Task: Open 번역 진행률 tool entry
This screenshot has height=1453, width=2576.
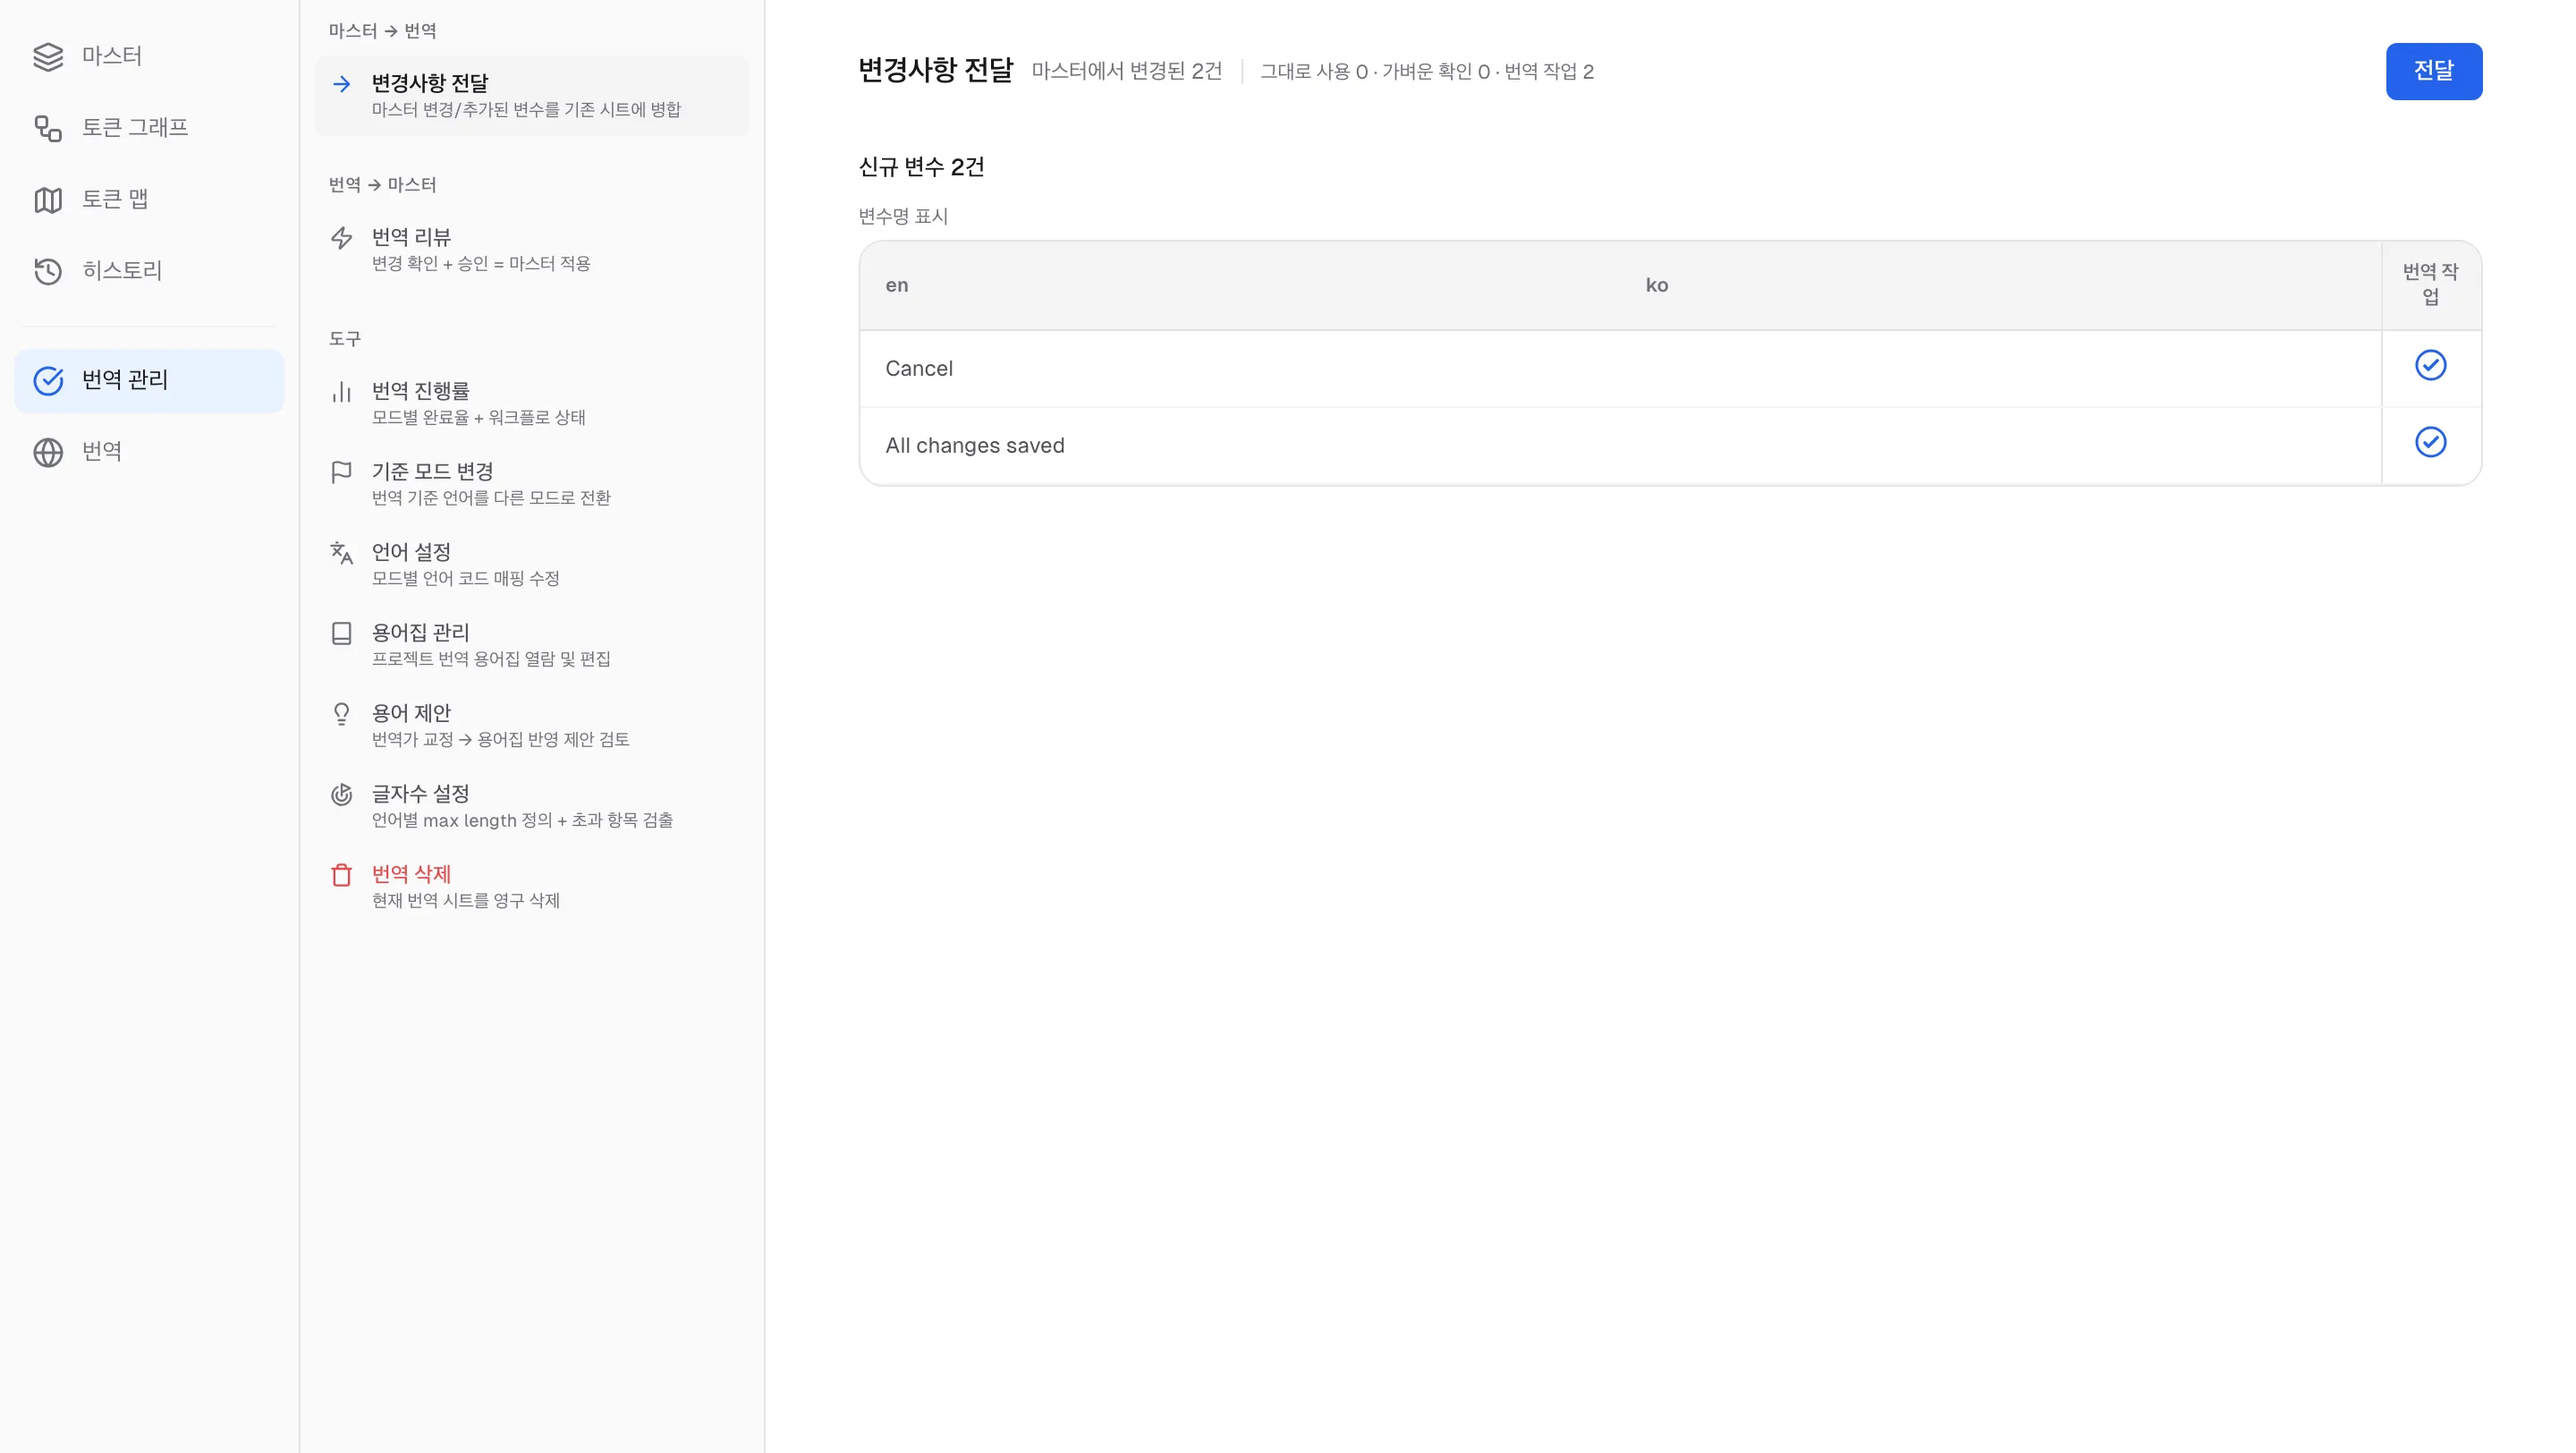Action: pyautogui.click(x=532, y=403)
